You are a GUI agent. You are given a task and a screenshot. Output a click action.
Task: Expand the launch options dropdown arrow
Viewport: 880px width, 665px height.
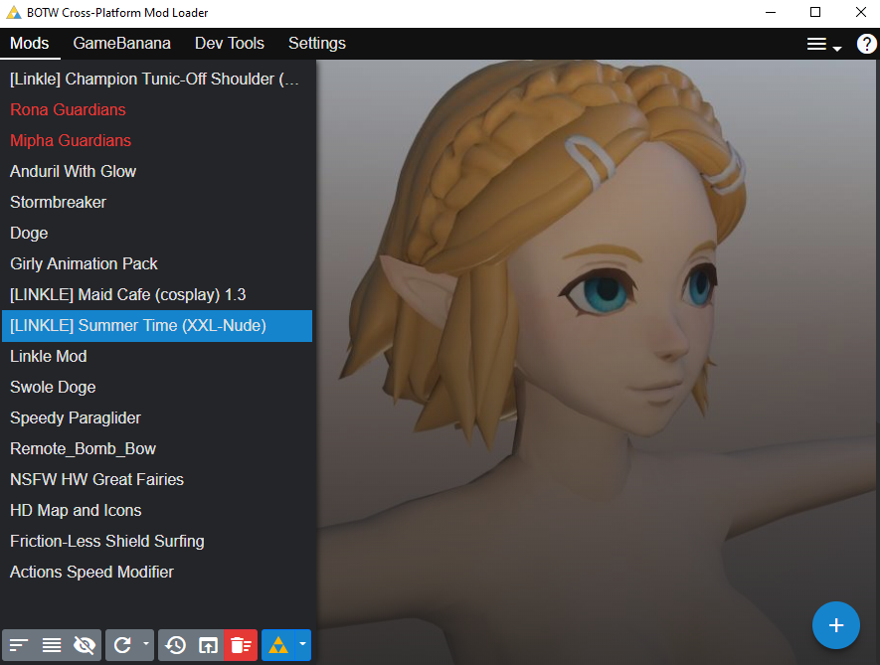pyautogui.click(x=302, y=644)
